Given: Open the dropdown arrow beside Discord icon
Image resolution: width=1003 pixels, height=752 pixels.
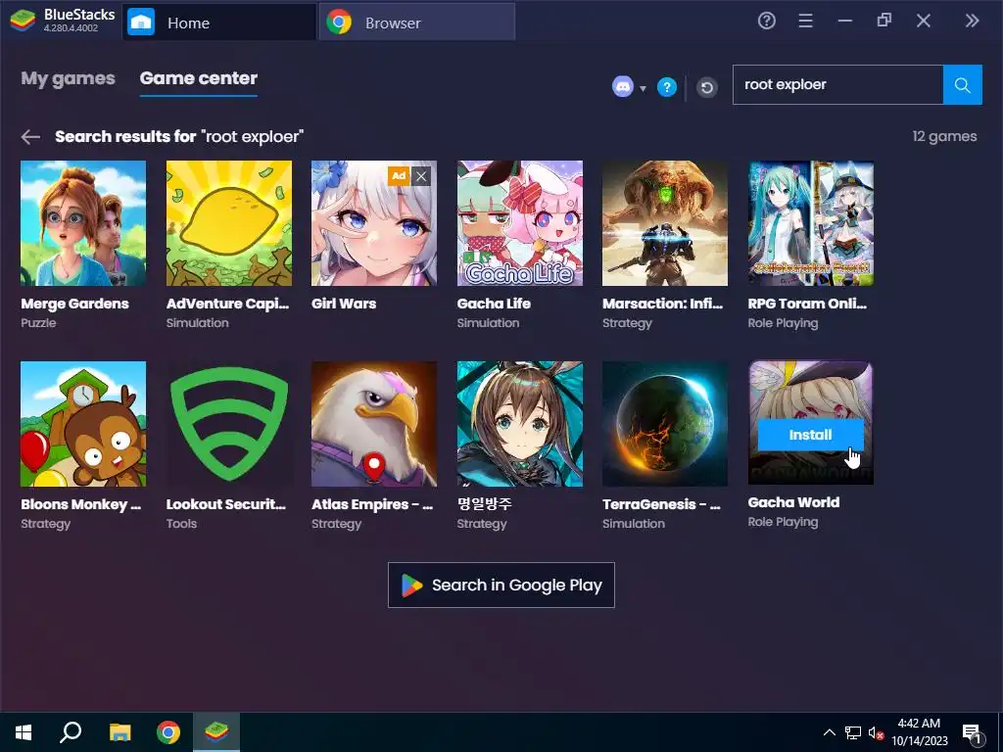Looking at the screenshot, I should pos(643,88).
